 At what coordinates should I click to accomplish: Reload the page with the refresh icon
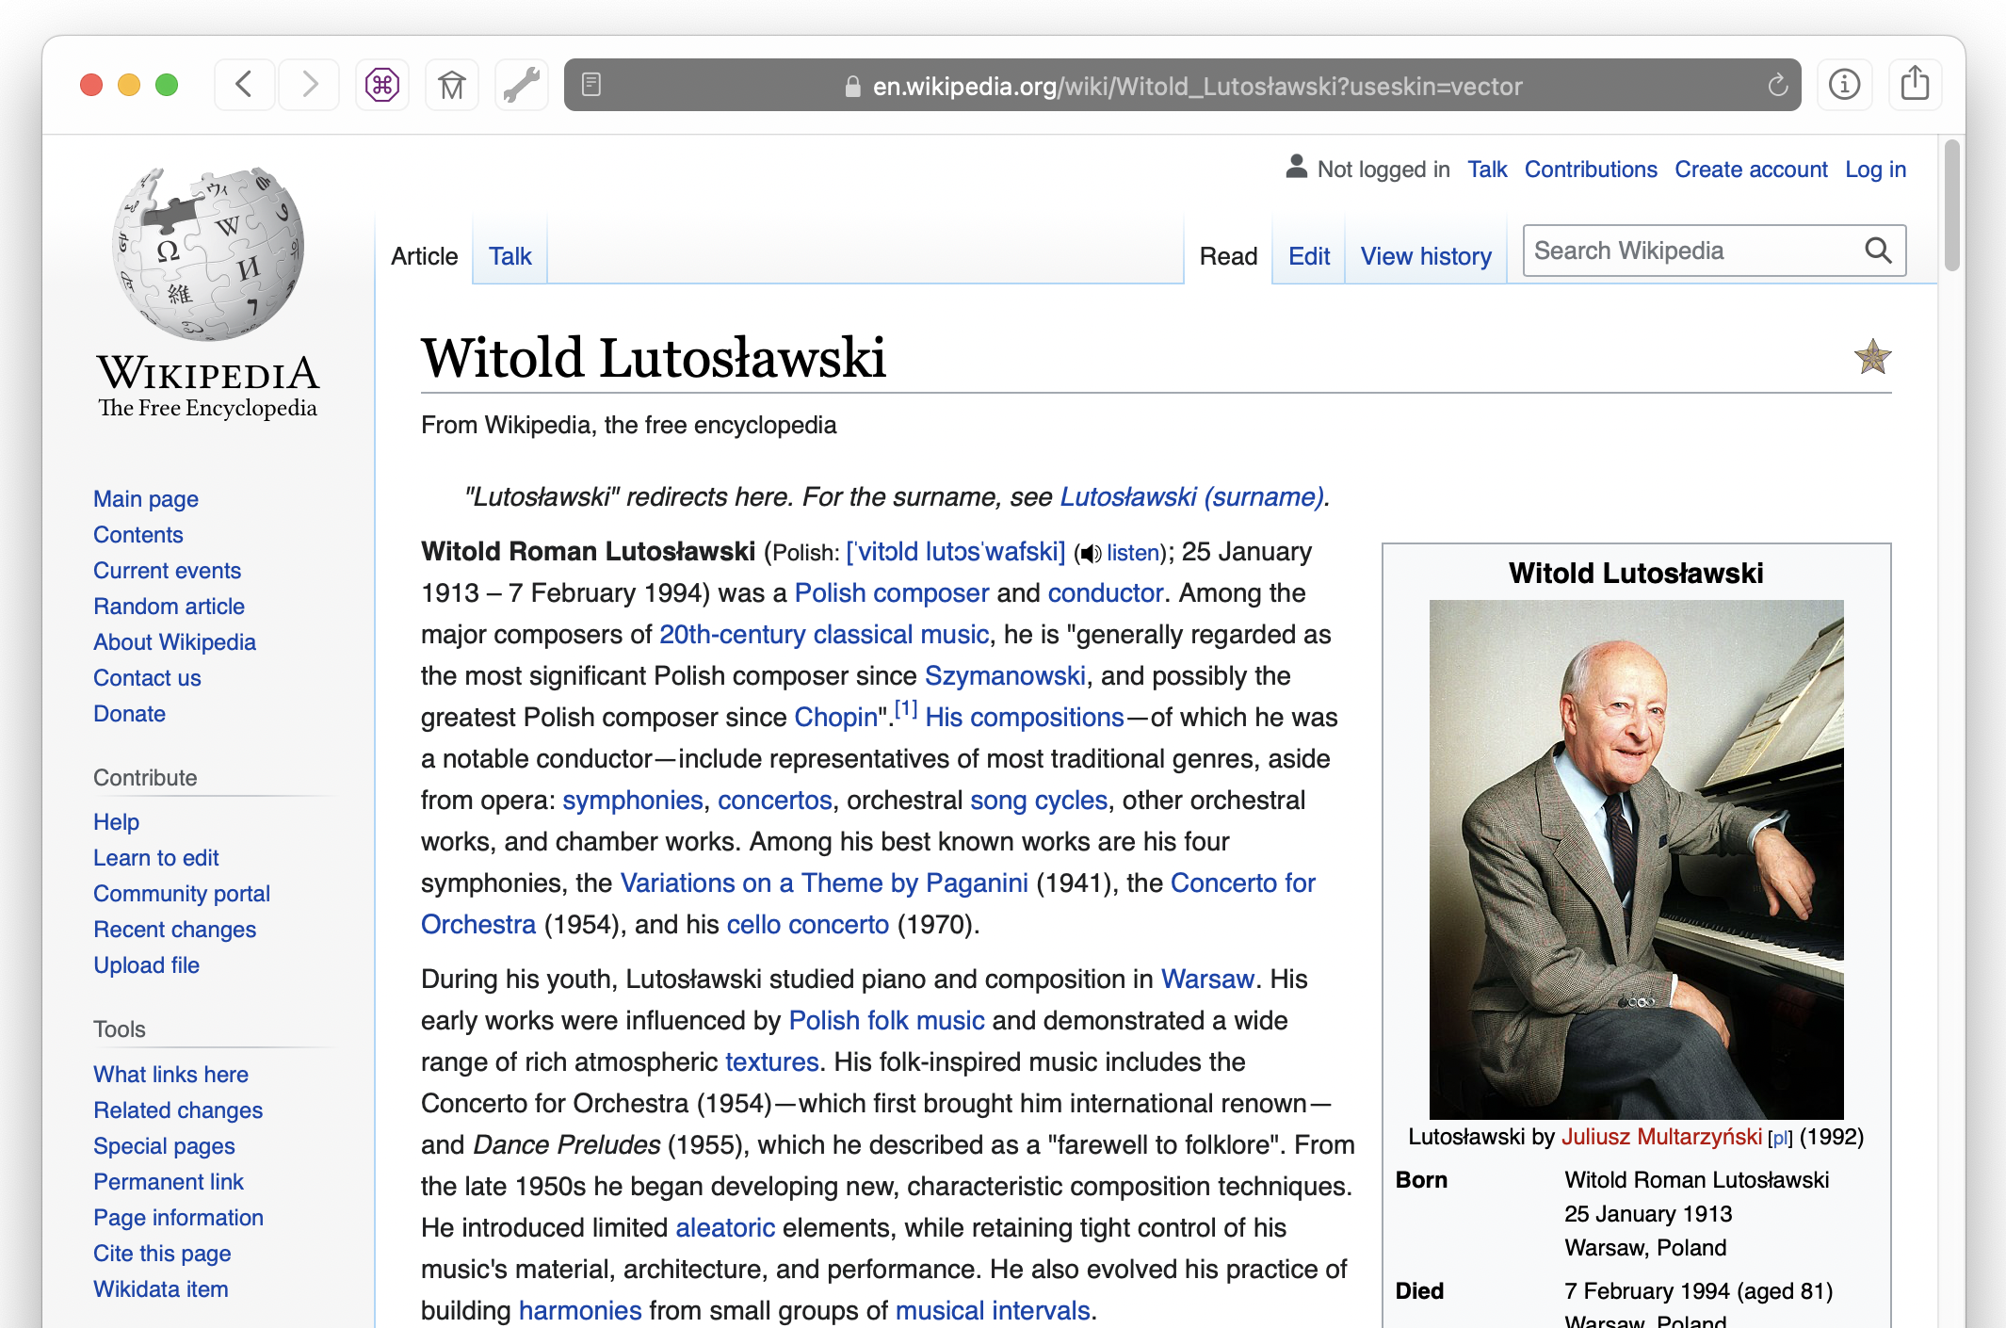(x=1777, y=86)
